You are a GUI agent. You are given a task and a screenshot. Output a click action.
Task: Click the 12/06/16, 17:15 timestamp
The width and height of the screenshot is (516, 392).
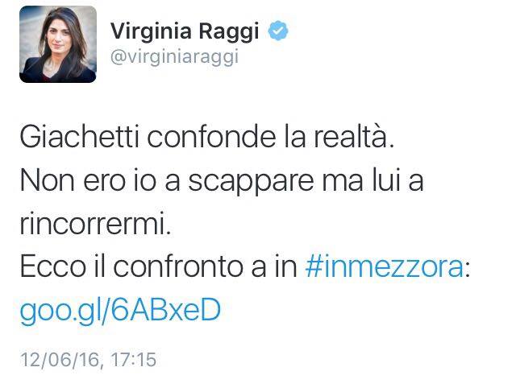88,359
